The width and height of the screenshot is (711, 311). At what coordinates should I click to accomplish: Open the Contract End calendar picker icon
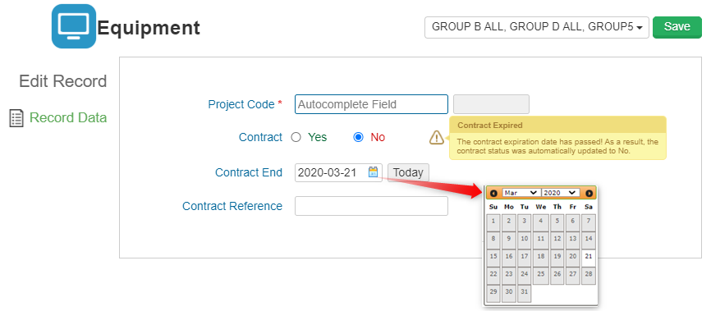[374, 172]
